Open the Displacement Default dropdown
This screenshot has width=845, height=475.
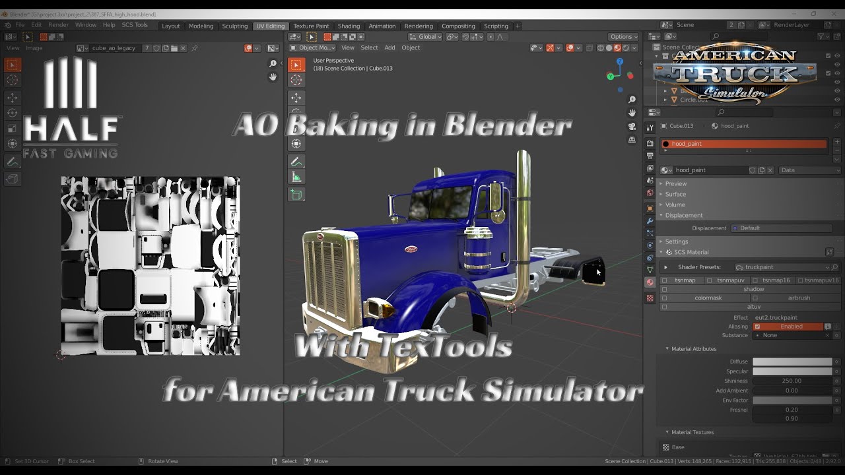pos(782,228)
